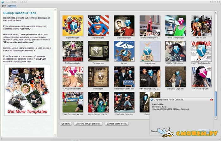
Task: Click the template gallery scroll up arrow
Action: click(x=216, y=12)
